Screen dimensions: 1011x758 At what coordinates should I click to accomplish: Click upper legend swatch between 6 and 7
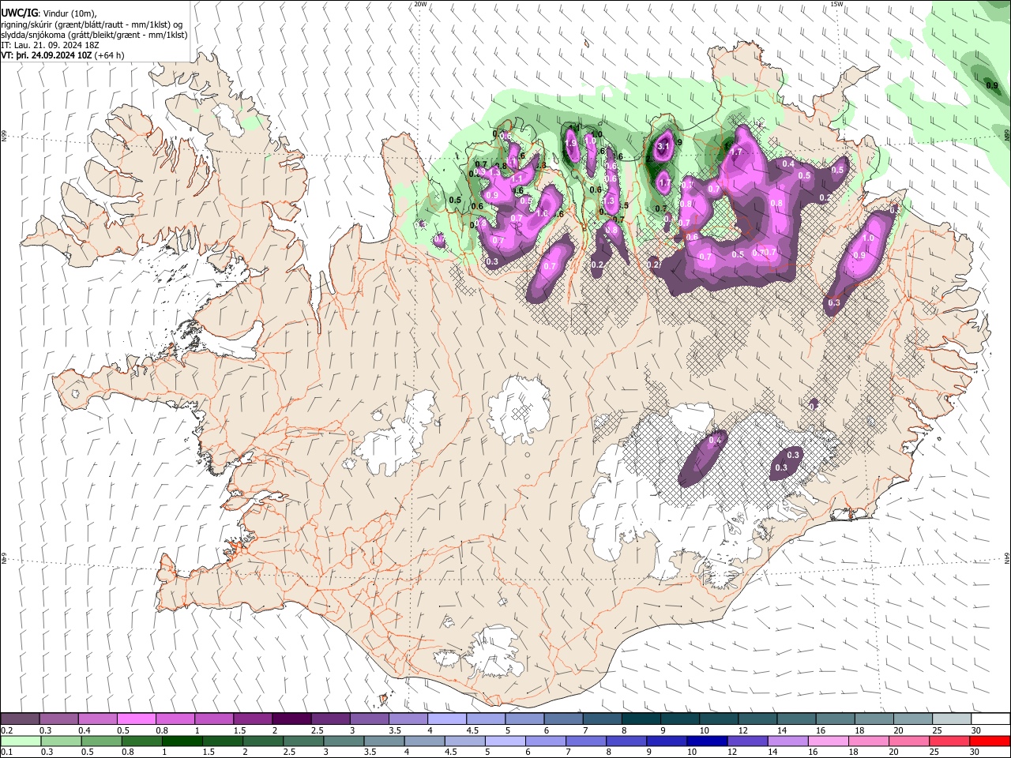[563, 719]
